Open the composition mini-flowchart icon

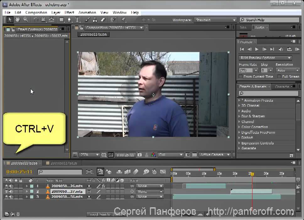89,172
